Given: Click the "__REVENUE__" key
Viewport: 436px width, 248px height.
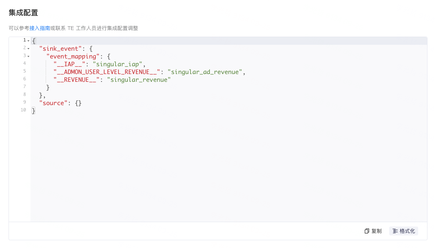Looking at the screenshot, I should pyautogui.click(x=77, y=80).
